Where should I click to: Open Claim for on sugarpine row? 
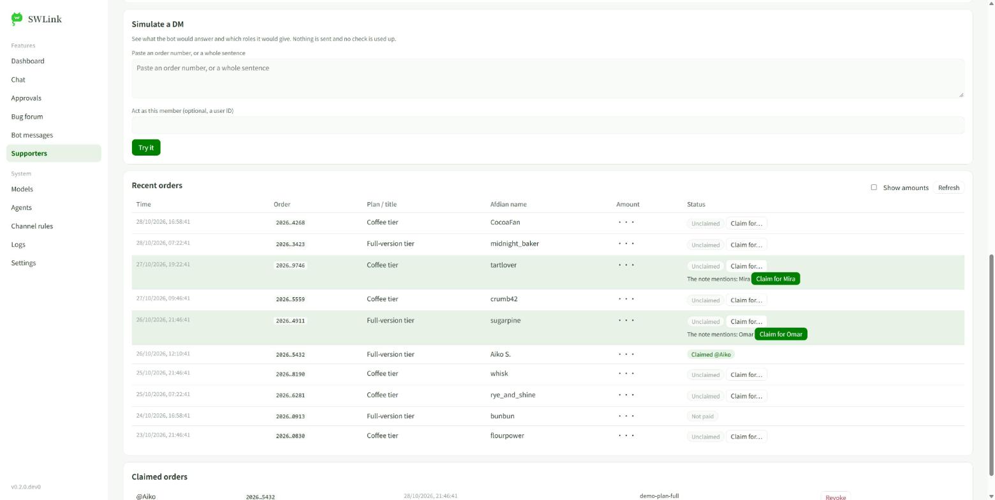(x=746, y=321)
